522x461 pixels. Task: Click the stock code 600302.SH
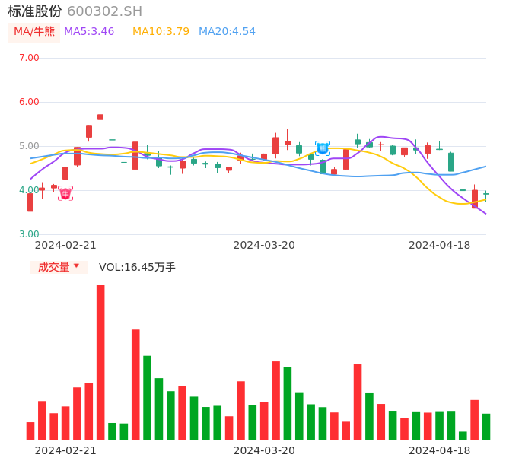click(104, 11)
